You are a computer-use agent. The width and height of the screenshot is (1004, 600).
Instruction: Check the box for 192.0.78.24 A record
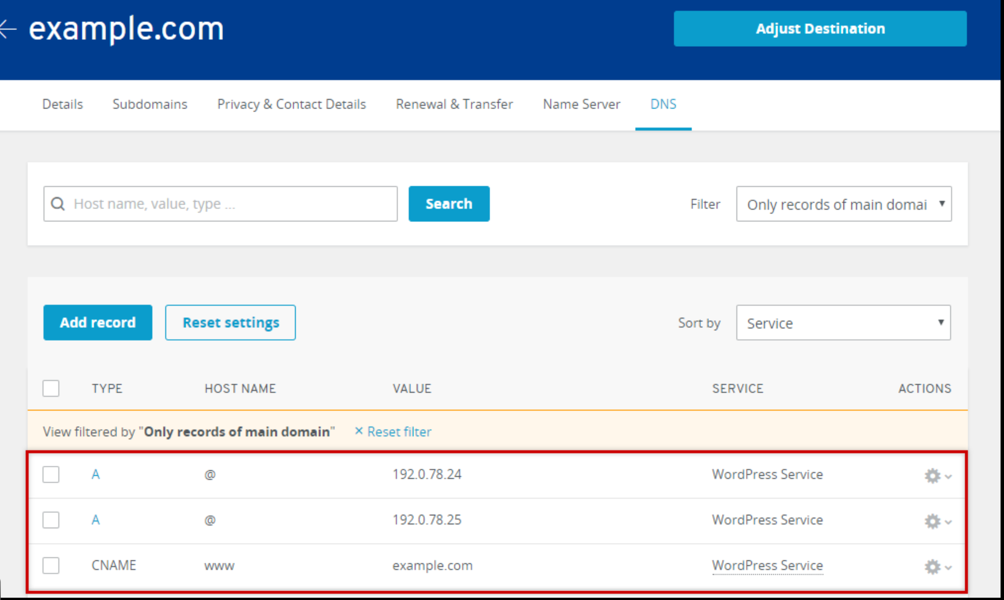pos(51,474)
